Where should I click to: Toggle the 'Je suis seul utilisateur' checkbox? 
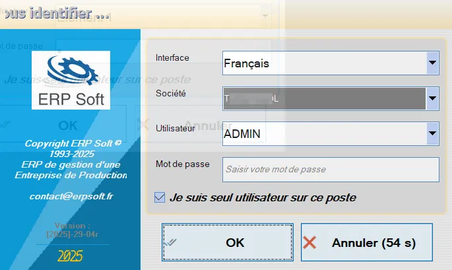coord(159,197)
